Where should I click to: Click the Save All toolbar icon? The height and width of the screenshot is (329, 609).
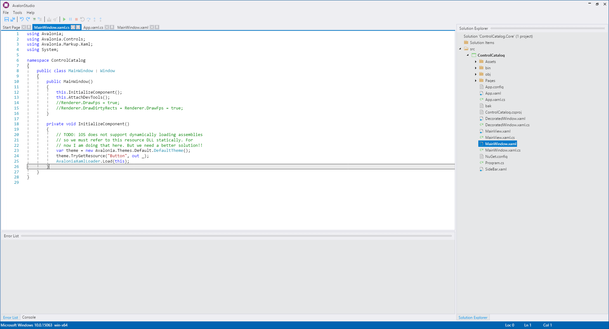click(x=13, y=19)
